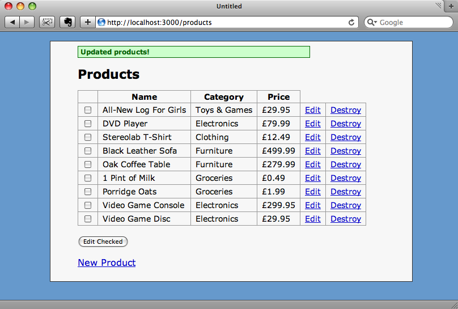This screenshot has width=458, height=309.
Task: Click the 'Untitled' window title
Action: pyautogui.click(x=229, y=6)
